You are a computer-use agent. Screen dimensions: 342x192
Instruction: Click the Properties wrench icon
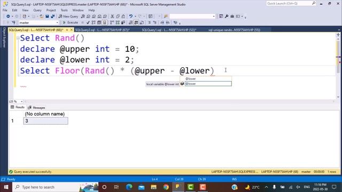[x=227, y=17]
